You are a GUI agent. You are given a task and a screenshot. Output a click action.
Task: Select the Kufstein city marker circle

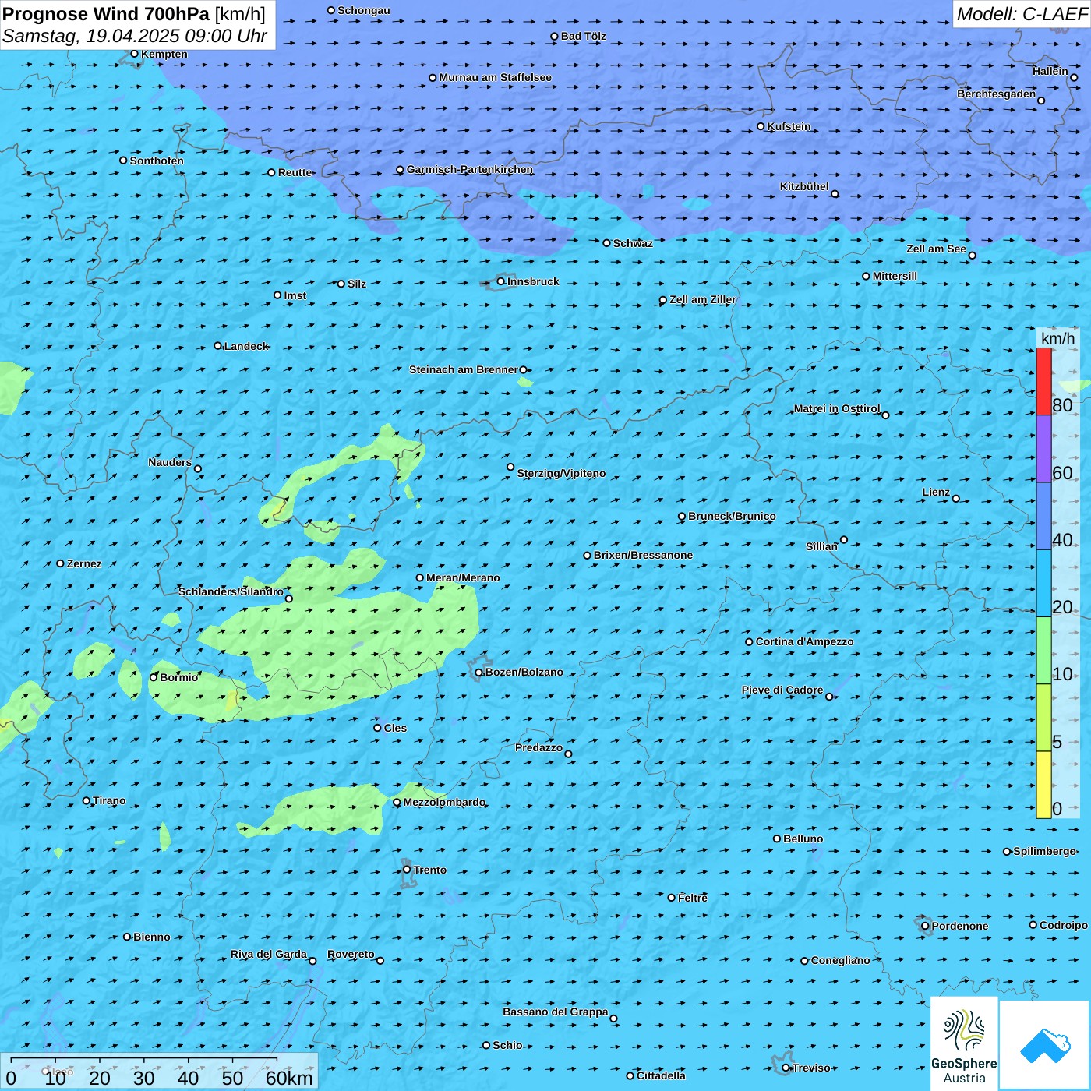pos(761,126)
